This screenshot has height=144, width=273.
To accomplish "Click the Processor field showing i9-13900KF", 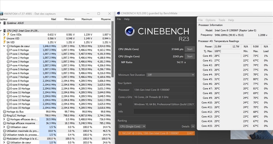I will [164, 90].
